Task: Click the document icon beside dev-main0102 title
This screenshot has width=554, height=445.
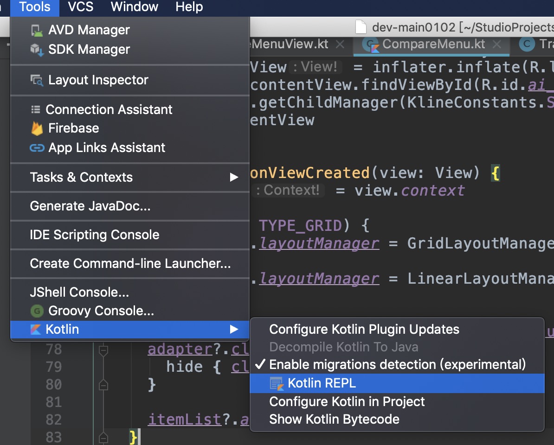Action: tap(361, 27)
